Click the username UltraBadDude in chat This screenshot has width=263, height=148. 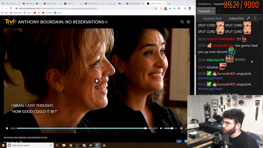pos(223,46)
